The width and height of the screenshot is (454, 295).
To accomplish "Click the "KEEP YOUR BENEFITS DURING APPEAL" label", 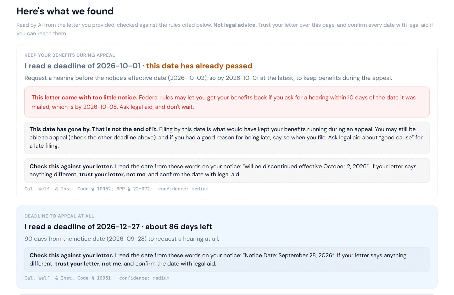I will coord(70,55).
